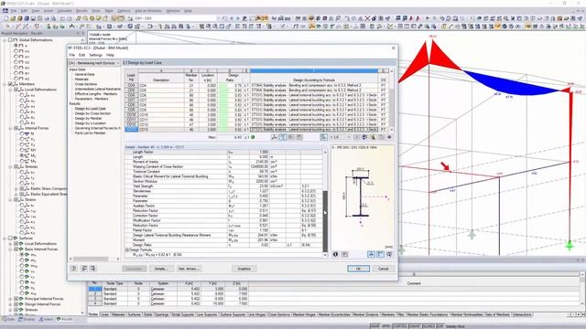Toggle axes icon below the cross-section preview
The width and height of the screenshot is (586, 329).
click(380, 254)
